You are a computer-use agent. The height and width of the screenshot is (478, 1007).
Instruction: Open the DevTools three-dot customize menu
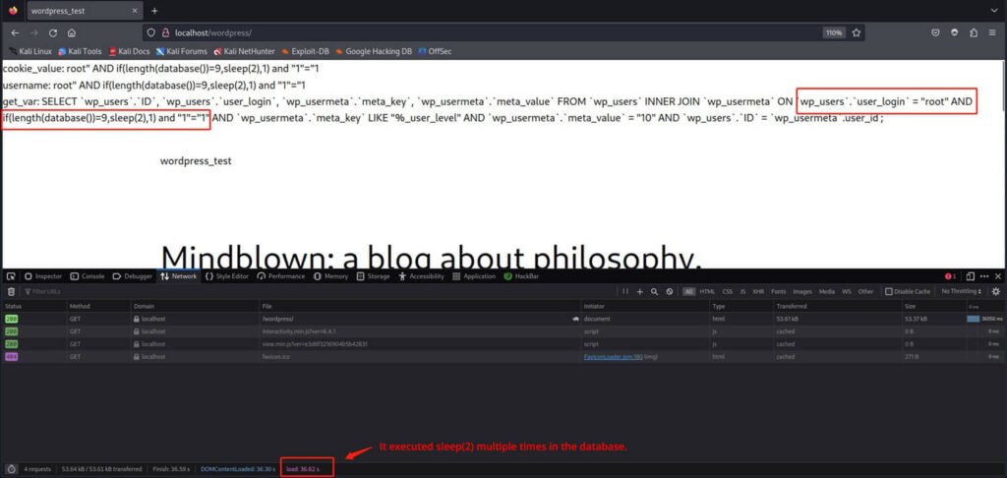pos(984,276)
